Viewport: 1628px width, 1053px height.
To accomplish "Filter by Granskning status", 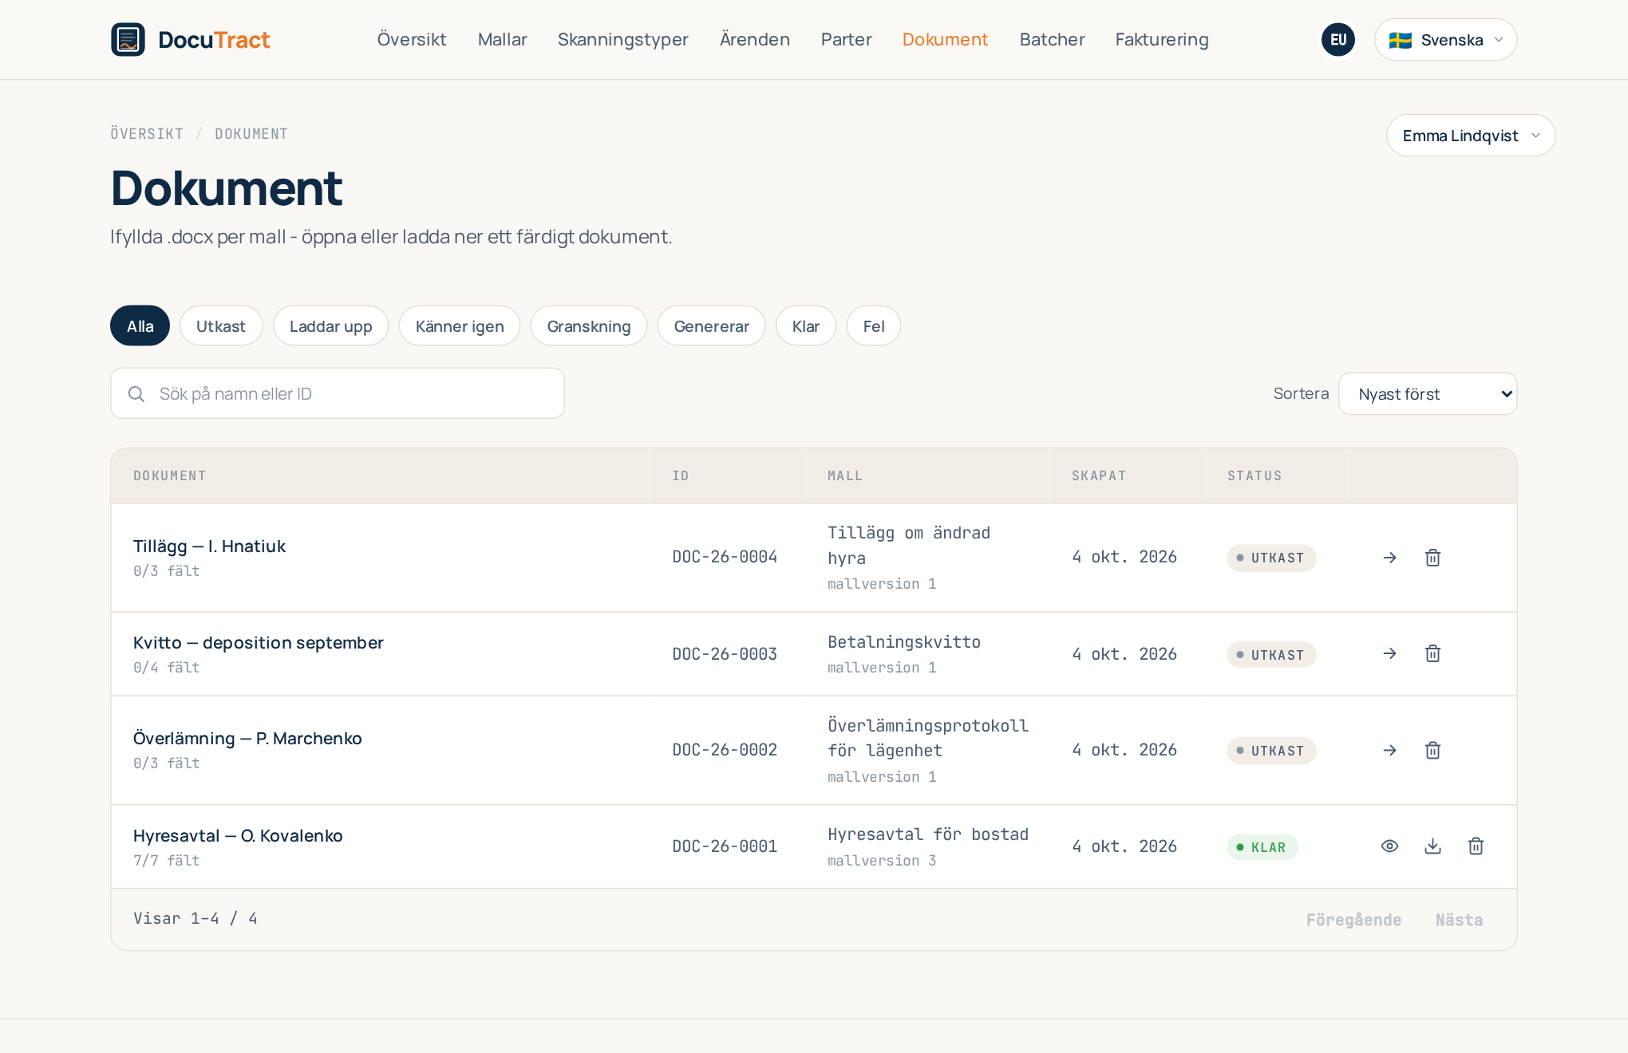I will [x=589, y=326].
